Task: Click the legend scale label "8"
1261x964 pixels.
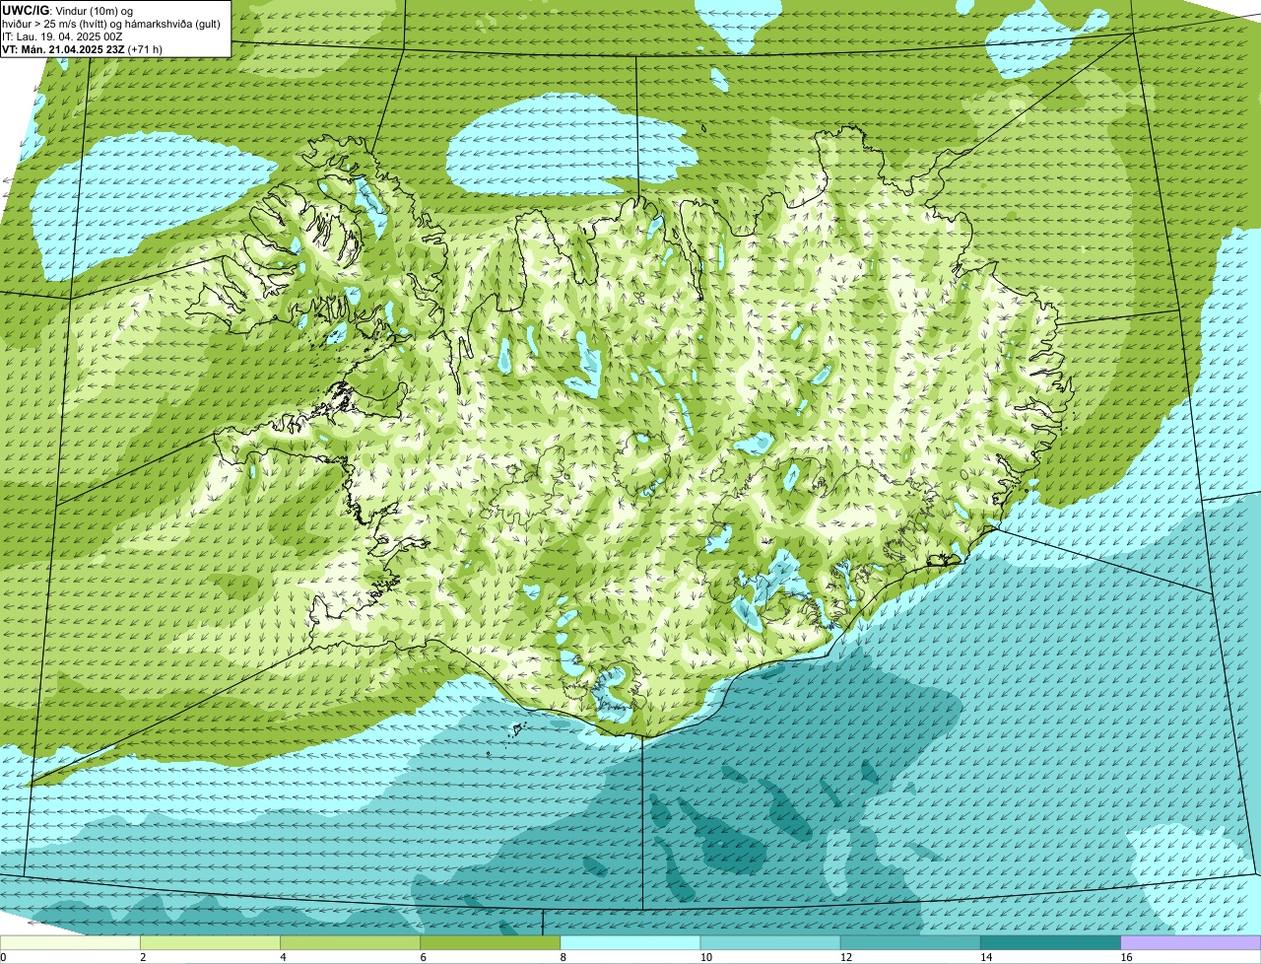Action: [x=563, y=957]
